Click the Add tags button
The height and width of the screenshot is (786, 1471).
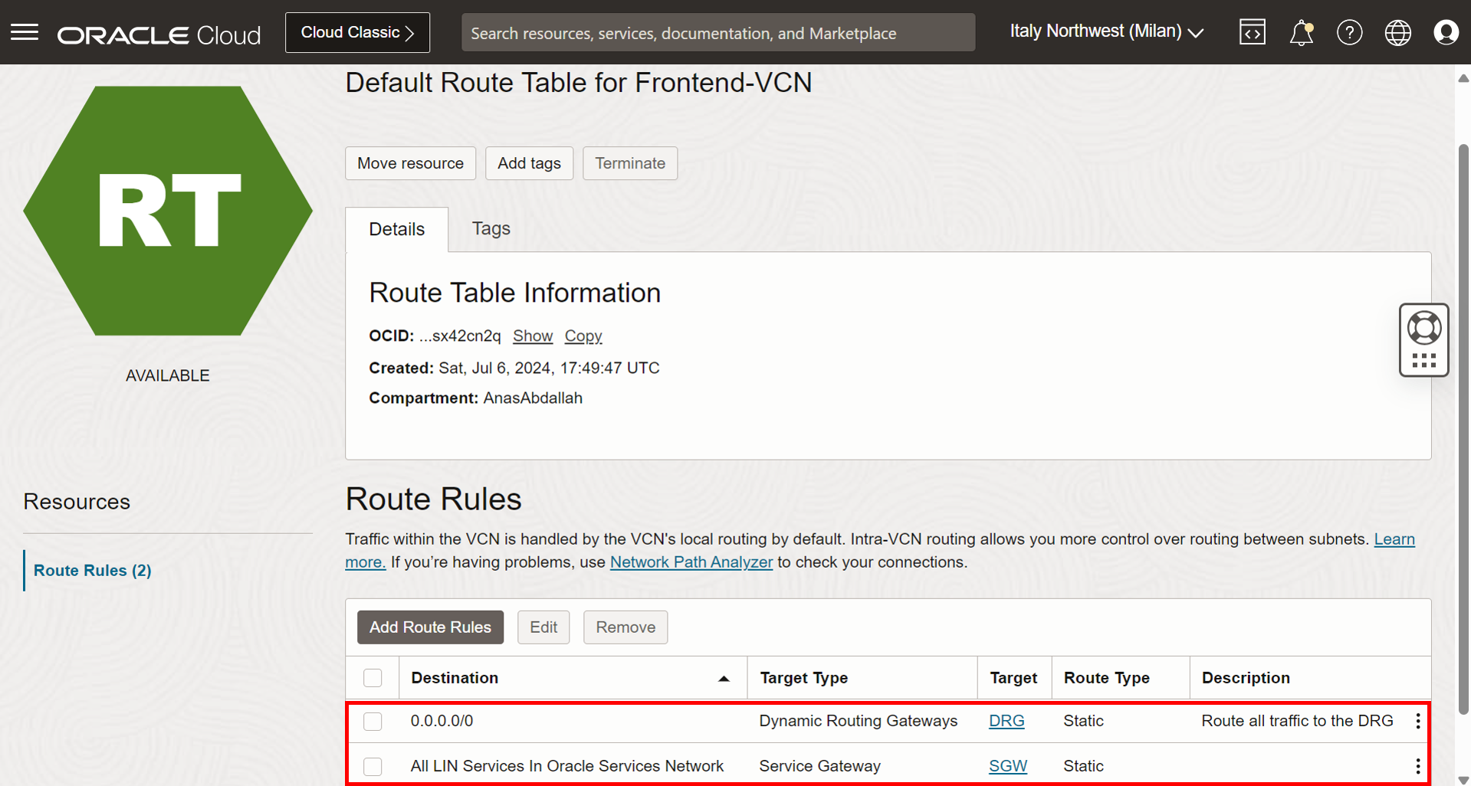(x=529, y=163)
